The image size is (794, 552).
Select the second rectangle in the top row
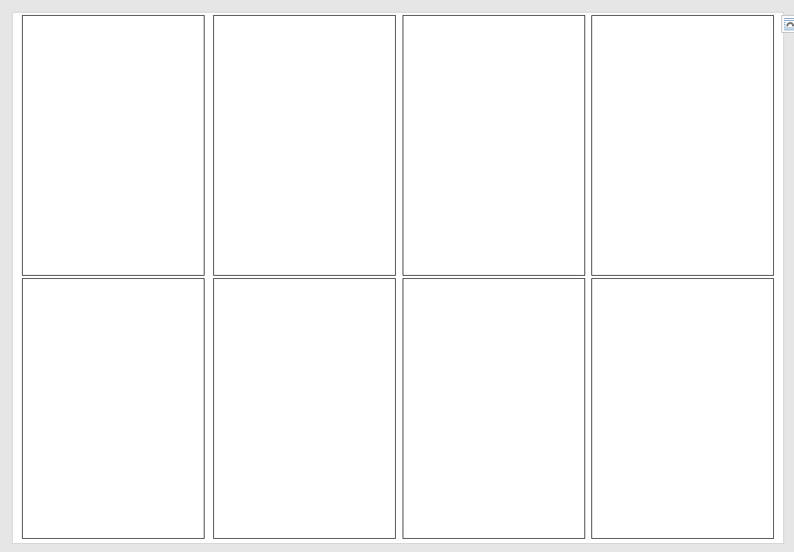305,145
